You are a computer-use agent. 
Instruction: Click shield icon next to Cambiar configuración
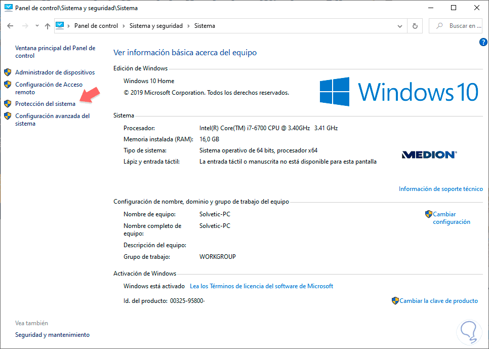coord(429,214)
